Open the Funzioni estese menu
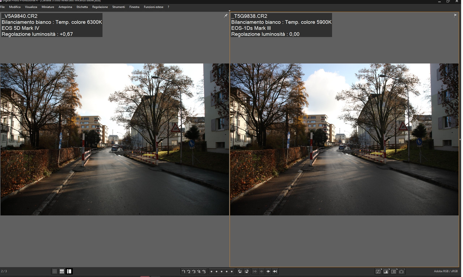 [x=154, y=7]
